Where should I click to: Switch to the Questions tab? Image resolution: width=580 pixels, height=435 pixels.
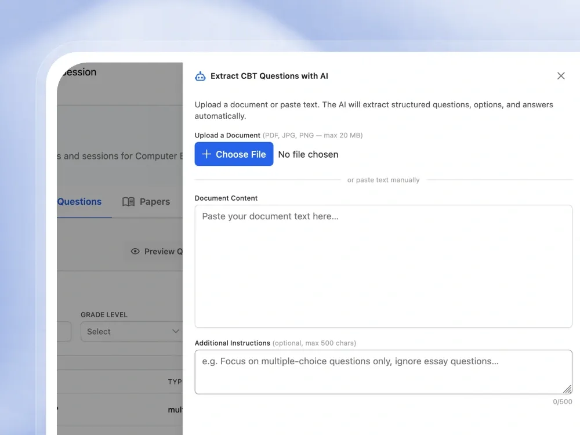tap(79, 202)
